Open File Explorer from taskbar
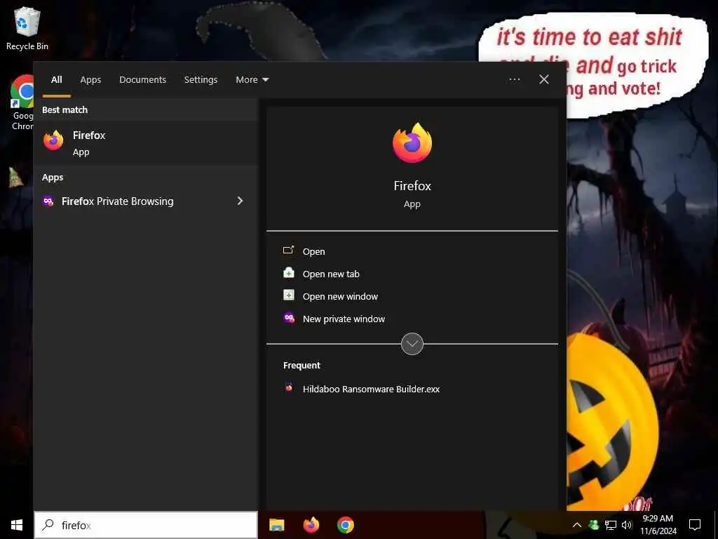The image size is (718, 539). pos(276,525)
